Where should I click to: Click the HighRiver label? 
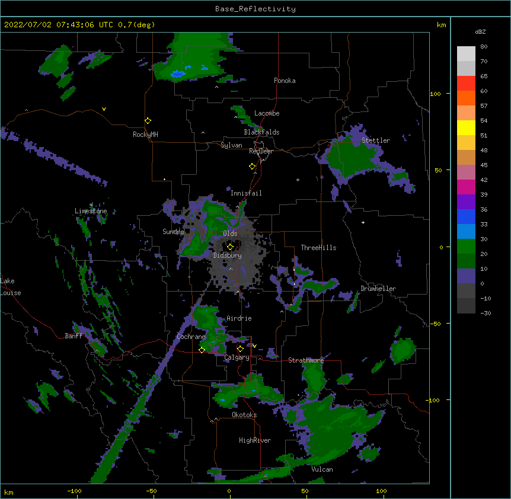pos(255,440)
